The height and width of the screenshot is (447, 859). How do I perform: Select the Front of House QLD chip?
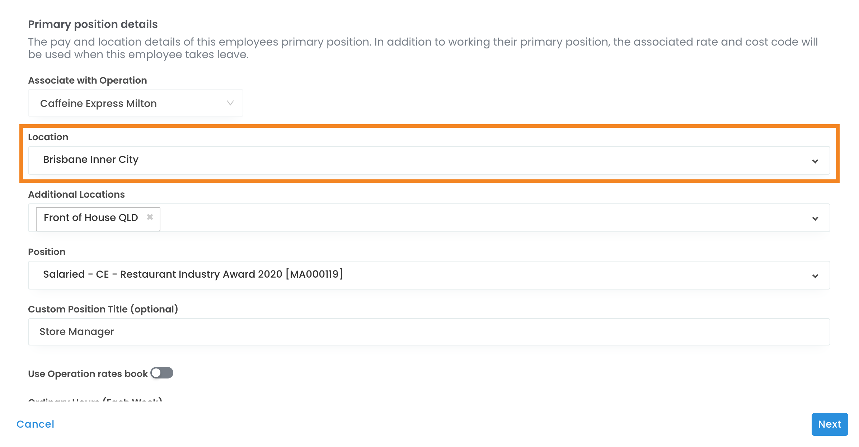point(91,218)
